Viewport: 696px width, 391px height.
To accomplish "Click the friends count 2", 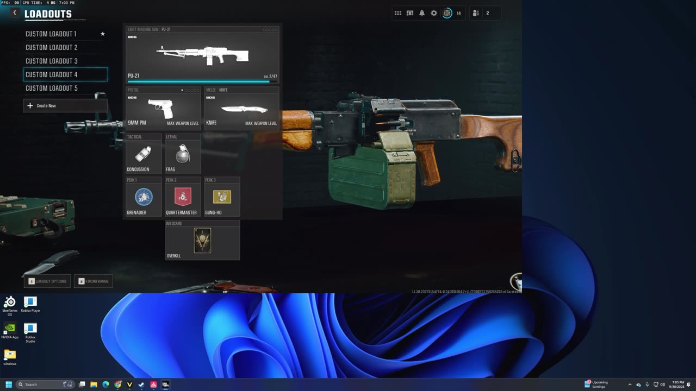I will [x=487, y=13].
